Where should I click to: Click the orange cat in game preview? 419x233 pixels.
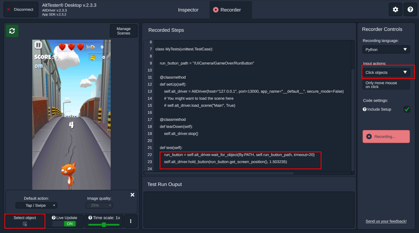tap(69, 175)
